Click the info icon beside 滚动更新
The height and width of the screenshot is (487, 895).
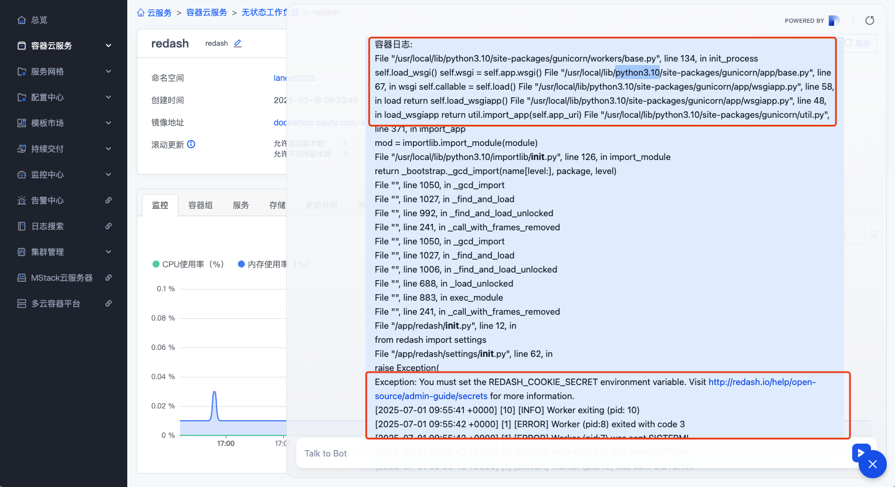pyautogui.click(x=191, y=144)
